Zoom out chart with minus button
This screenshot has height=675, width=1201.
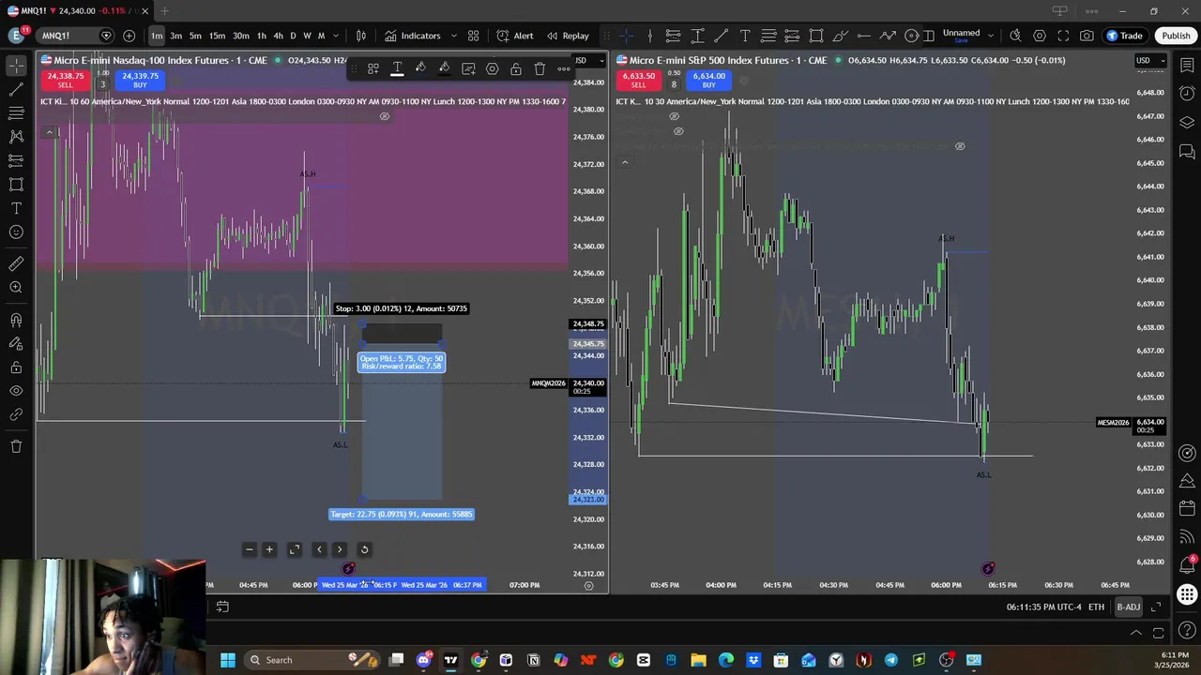(x=249, y=550)
